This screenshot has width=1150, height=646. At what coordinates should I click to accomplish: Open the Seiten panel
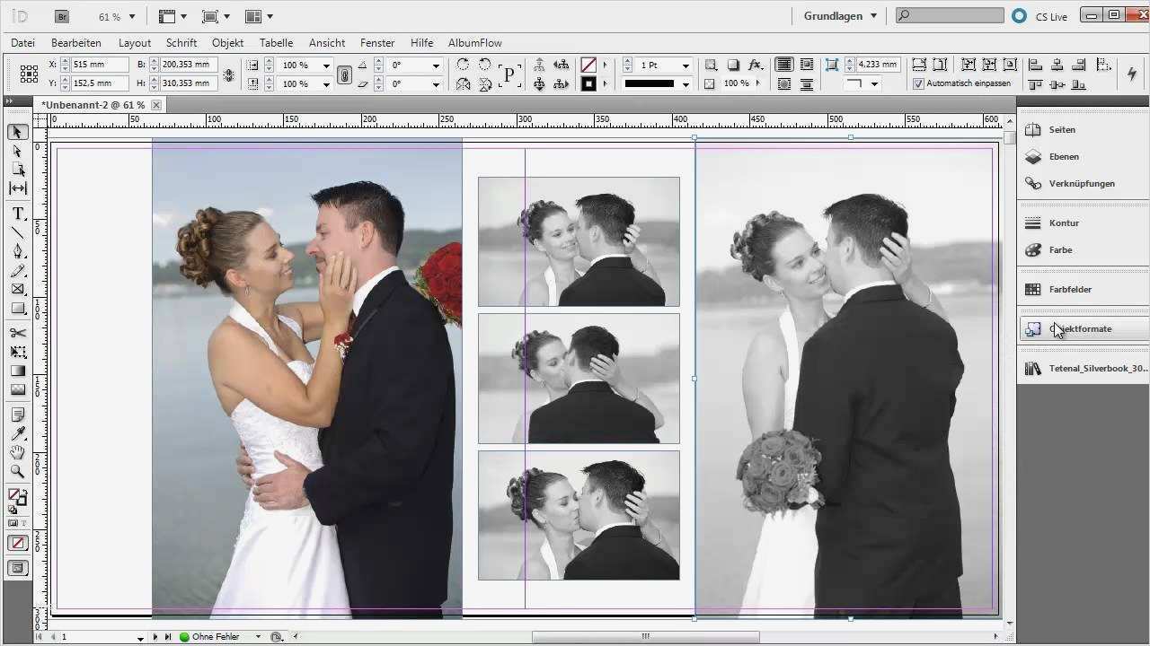[1061, 129]
